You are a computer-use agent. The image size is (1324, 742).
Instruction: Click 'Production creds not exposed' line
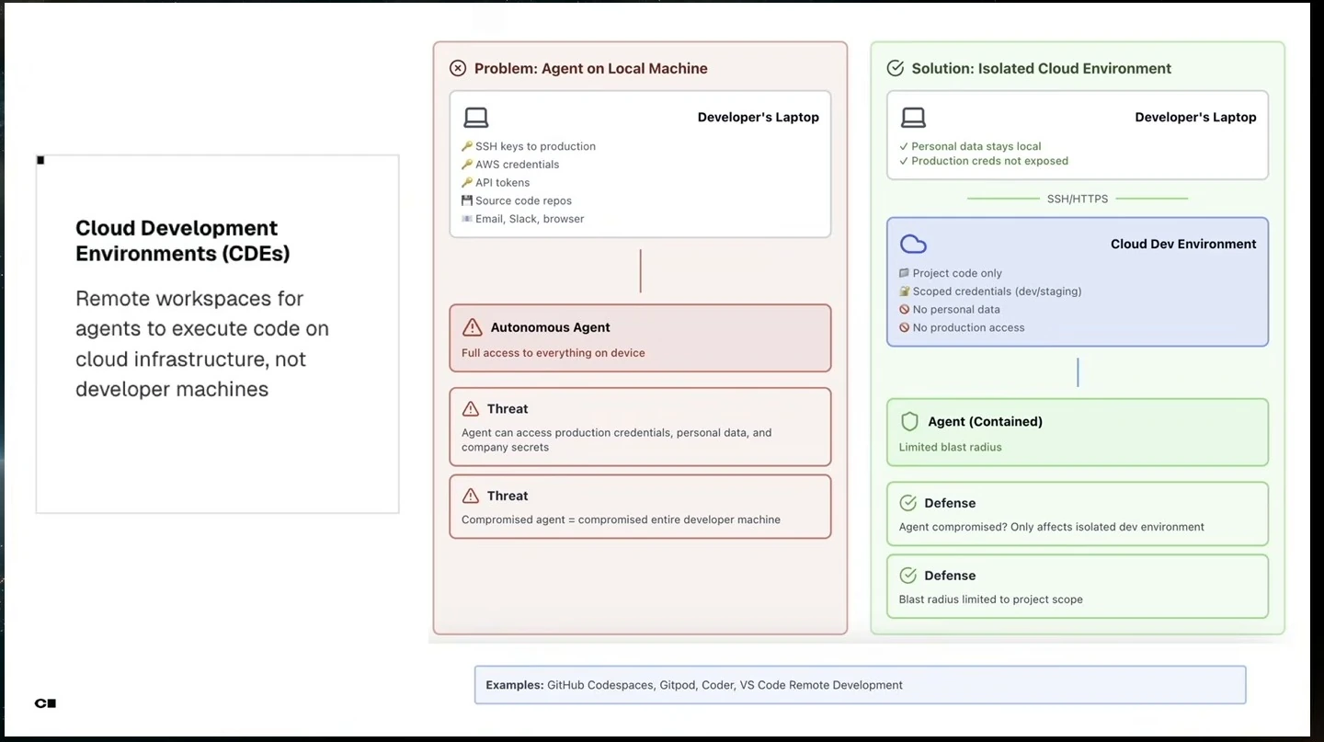click(990, 161)
